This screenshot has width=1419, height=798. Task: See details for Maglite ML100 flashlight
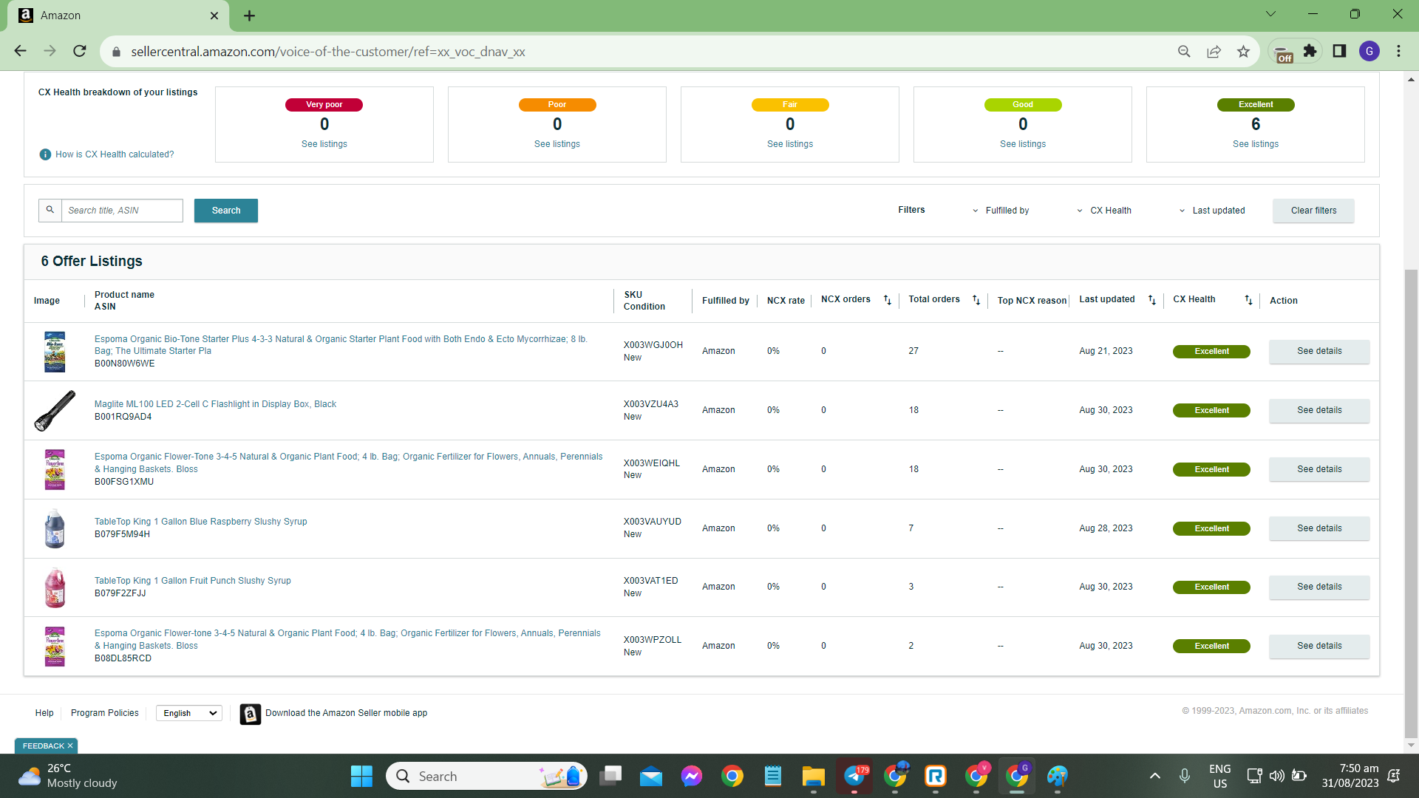pos(1319,410)
